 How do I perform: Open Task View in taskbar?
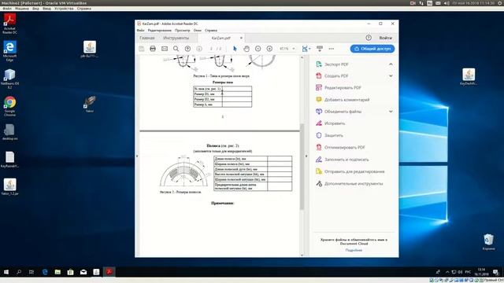(31, 272)
